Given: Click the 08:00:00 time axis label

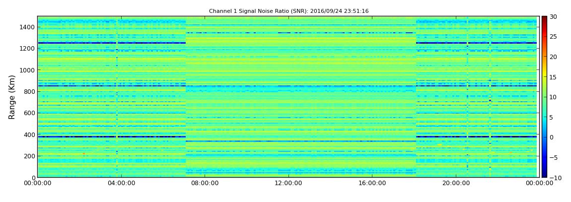Looking at the screenshot, I should point(205,183).
